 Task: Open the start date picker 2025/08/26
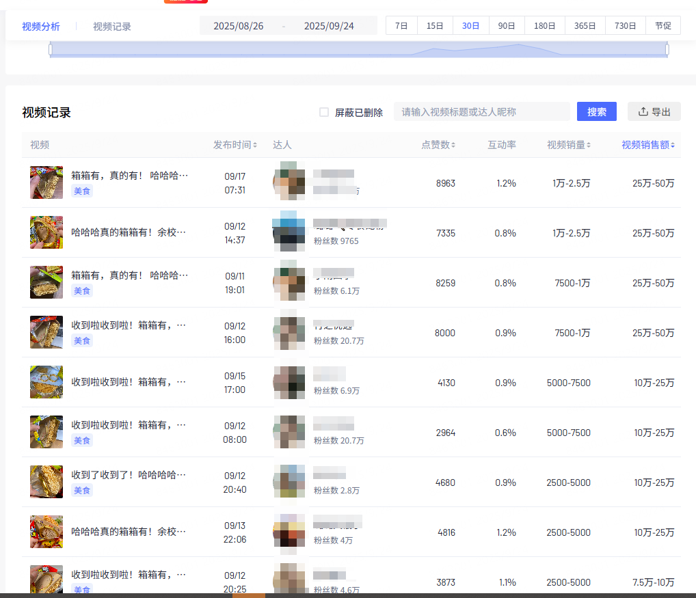point(238,25)
